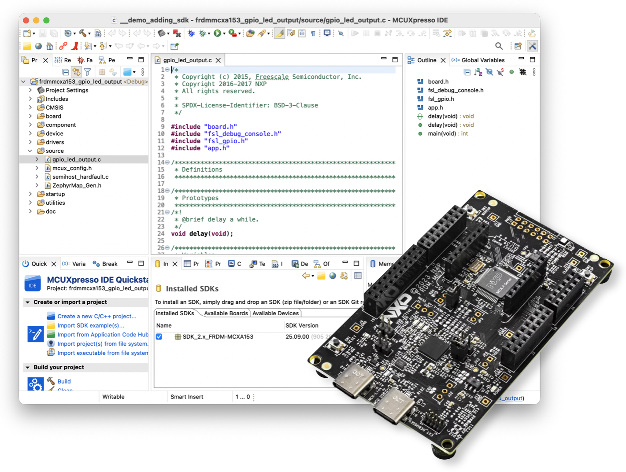Toggle Link with Editor in Project Explorer
Screen dimensions: 626x472
76,72
